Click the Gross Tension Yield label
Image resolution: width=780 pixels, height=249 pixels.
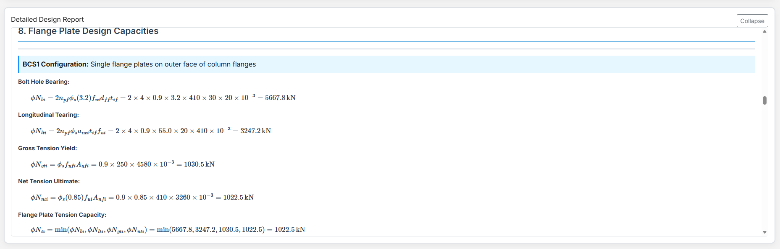click(47, 148)
